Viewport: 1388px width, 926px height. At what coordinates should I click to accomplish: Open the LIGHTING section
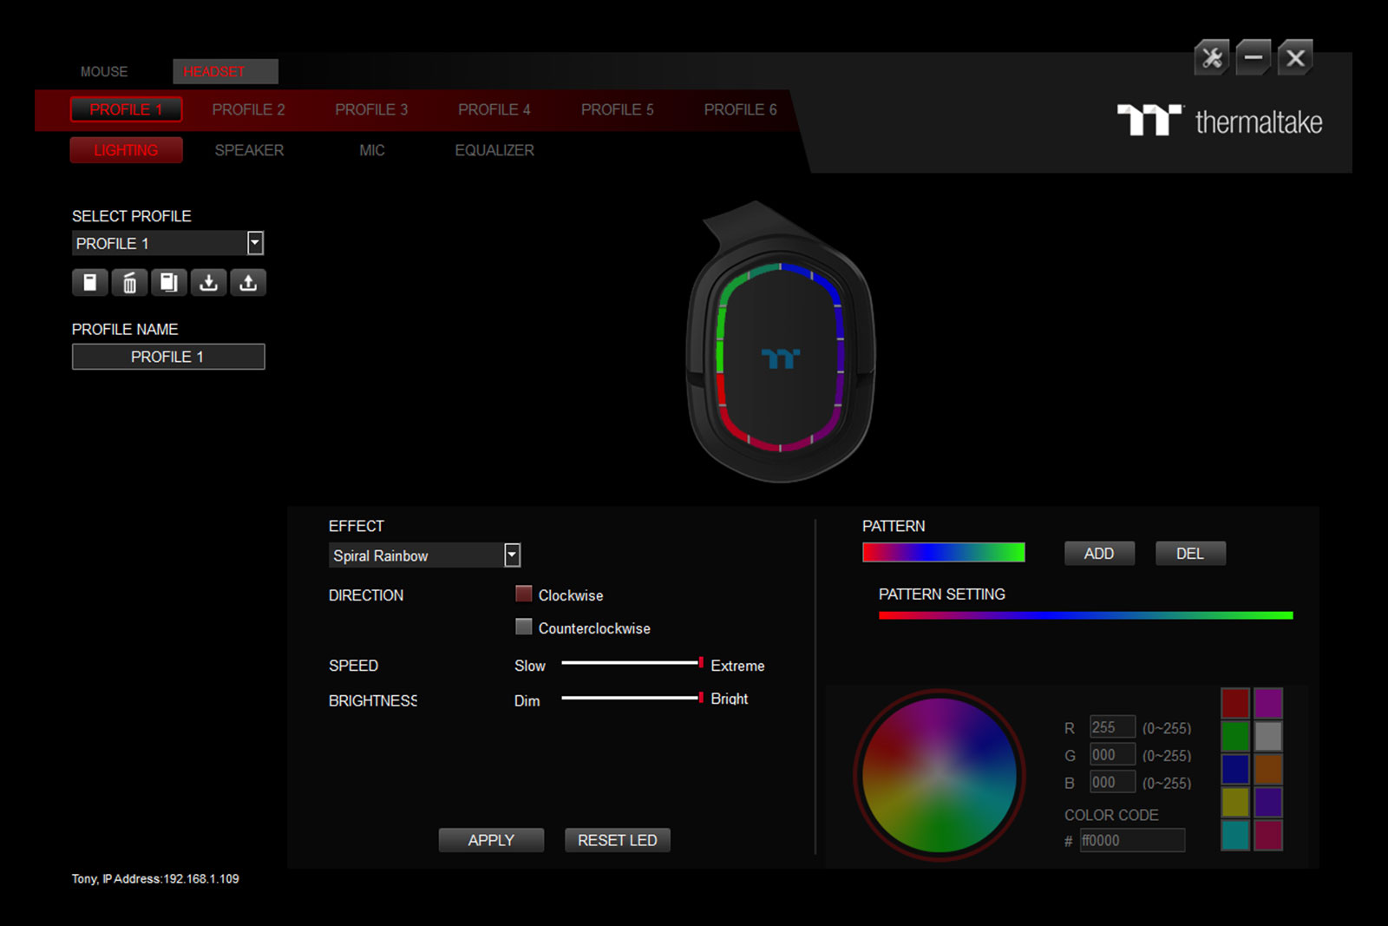[x=126, y=150]
